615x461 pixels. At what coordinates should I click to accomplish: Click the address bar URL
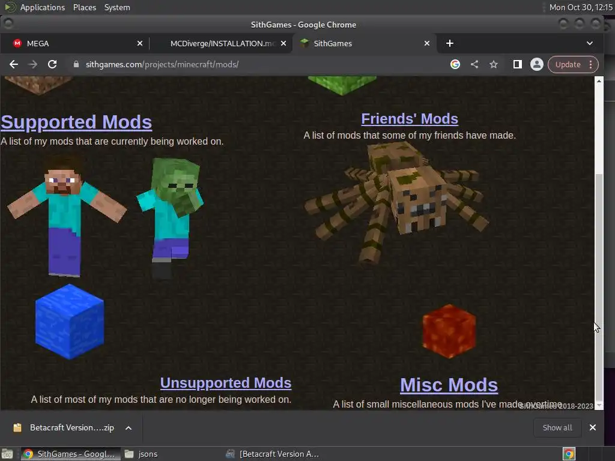pos(162,64)
